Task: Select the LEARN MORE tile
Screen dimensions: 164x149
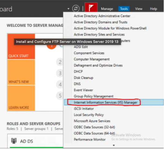Action: coord(21,98)
